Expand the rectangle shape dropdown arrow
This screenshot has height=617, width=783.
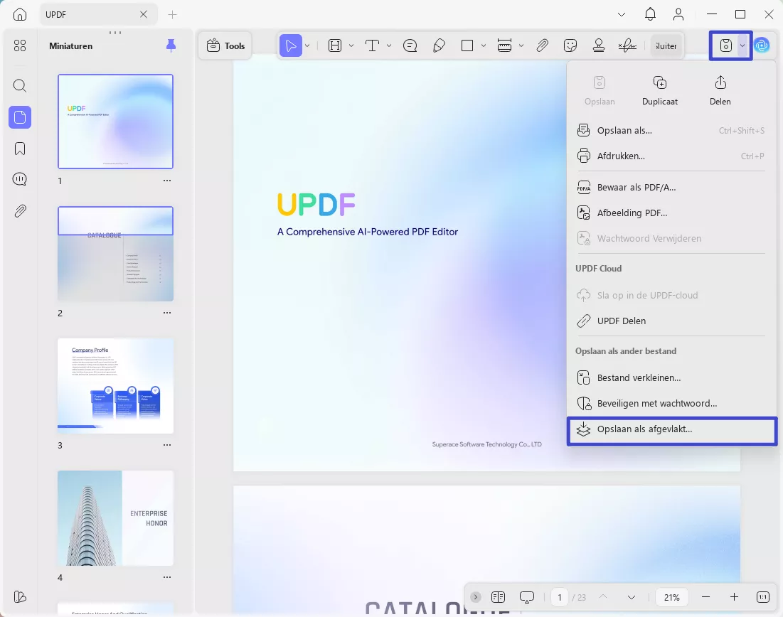(x=484, y=46)
